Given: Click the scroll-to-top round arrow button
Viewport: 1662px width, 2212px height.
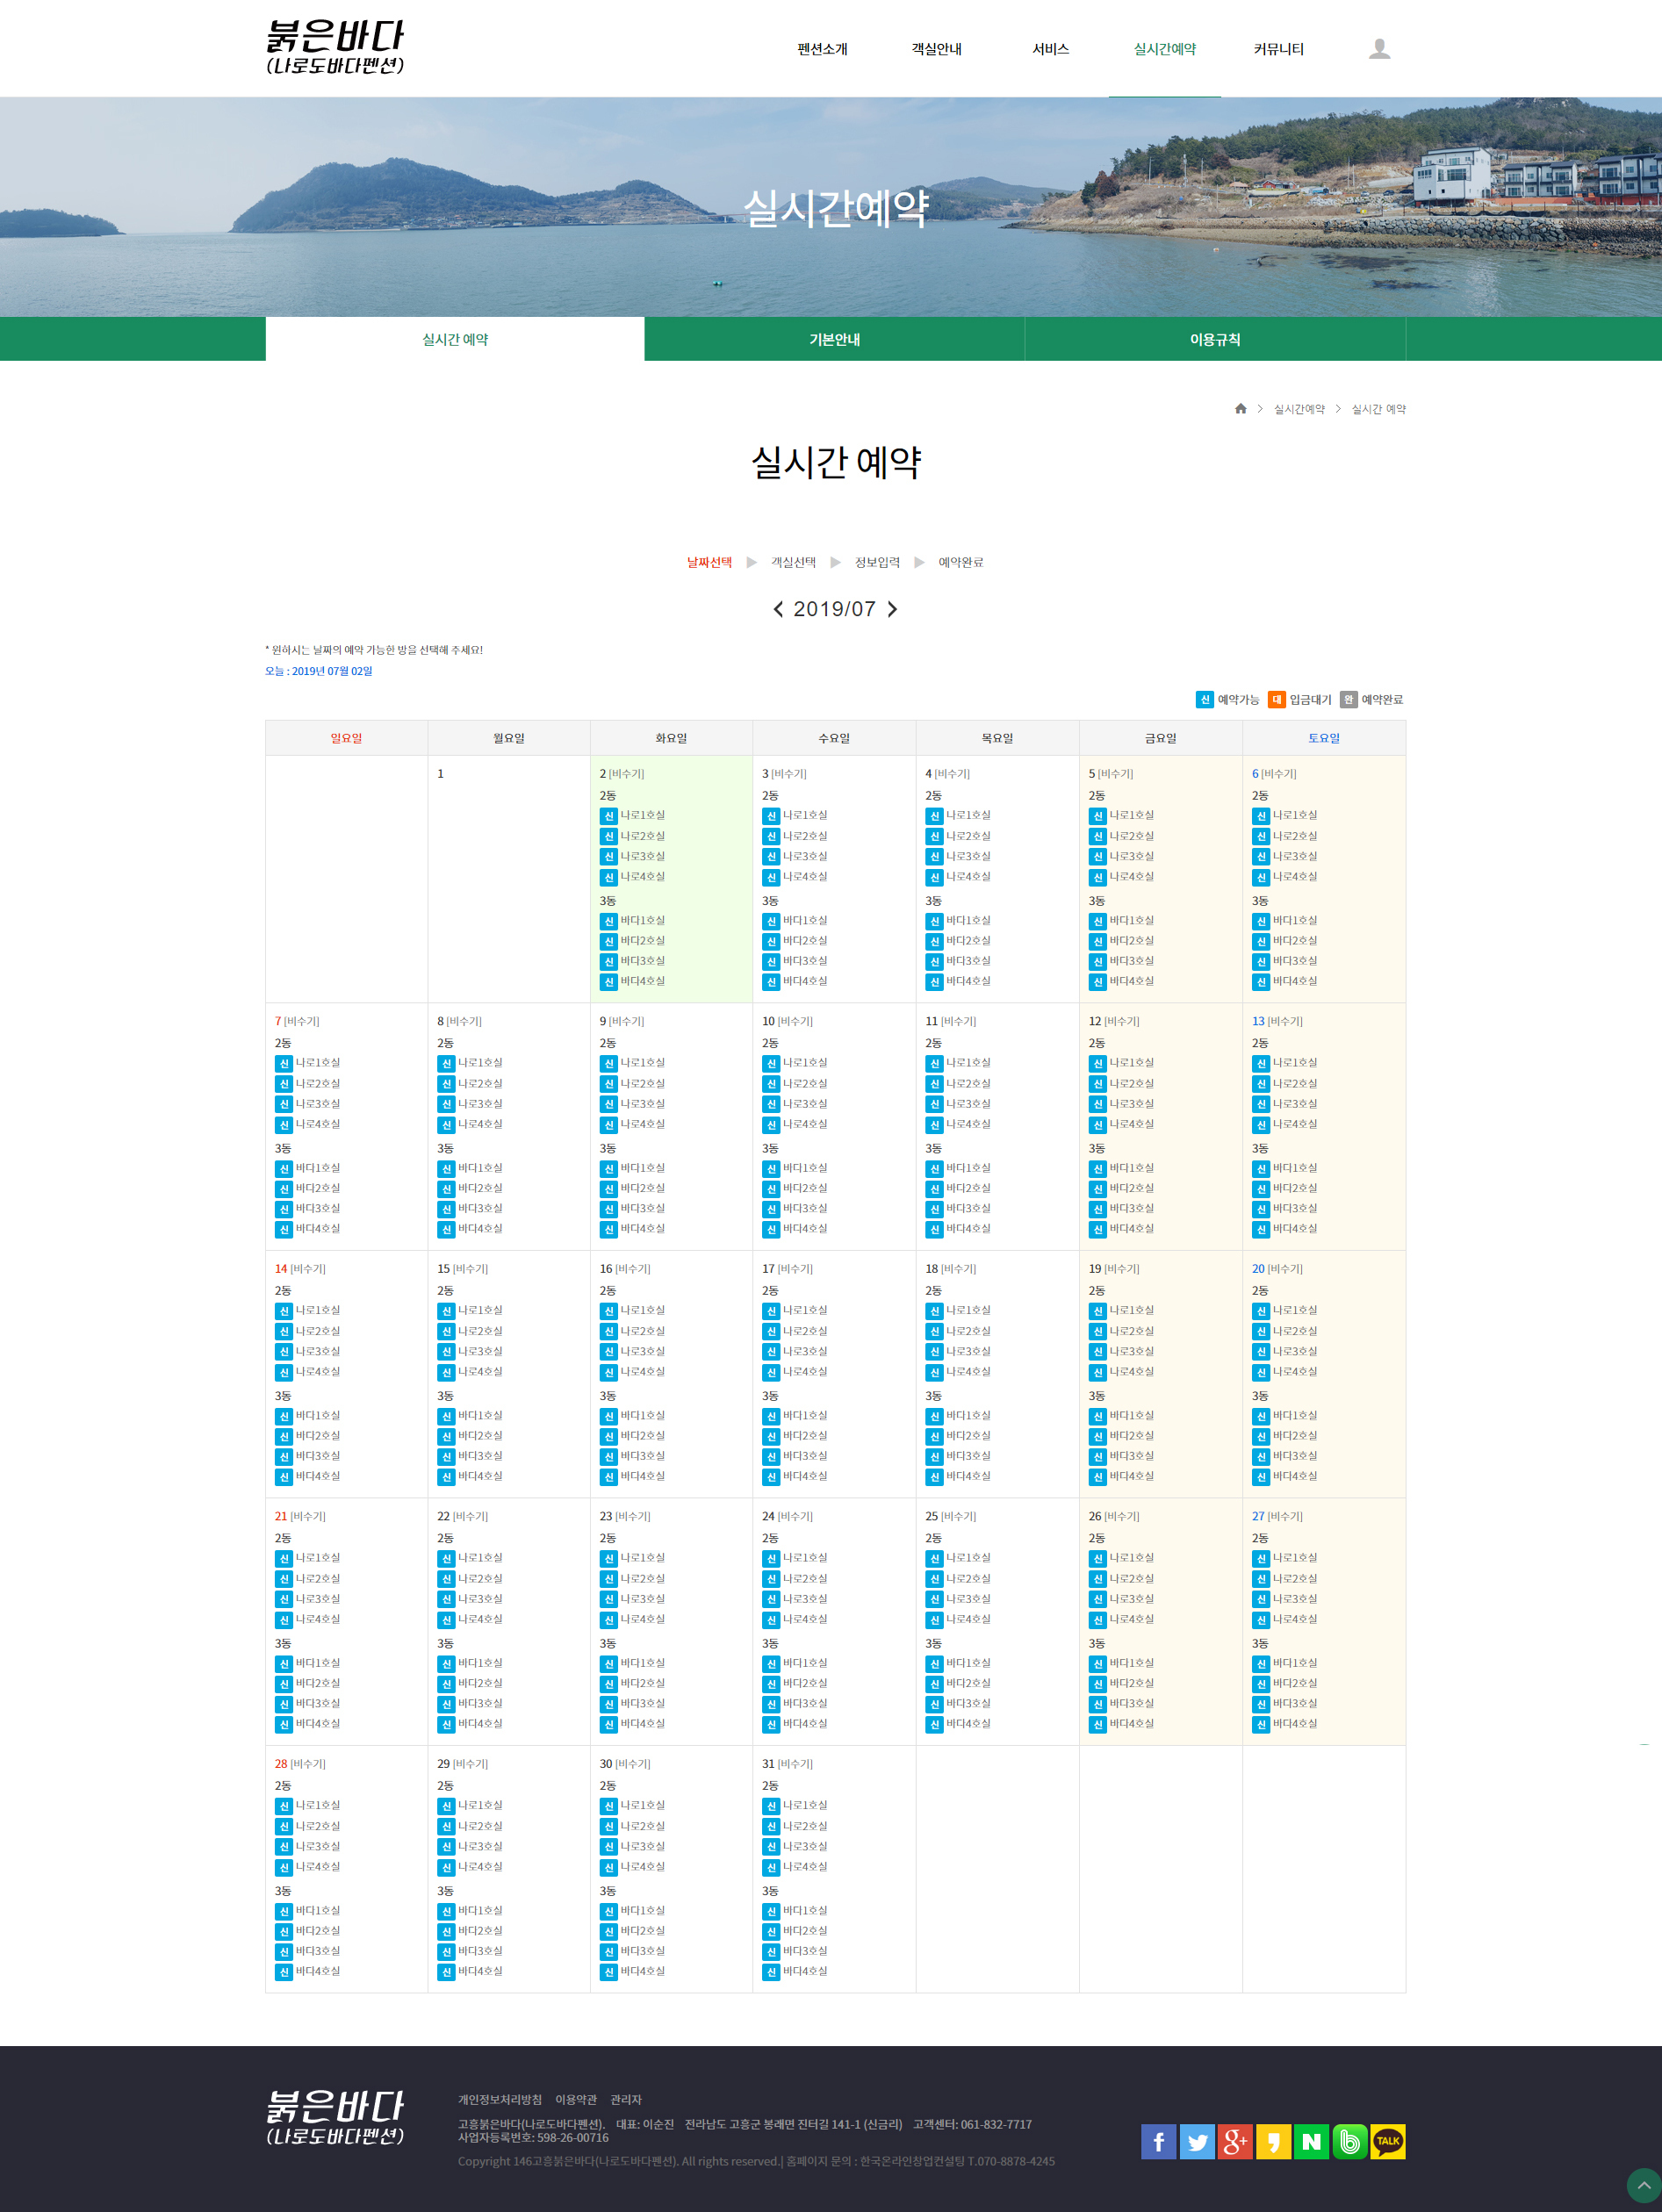Looking at the screenshot, I should pos(1643,2185).
